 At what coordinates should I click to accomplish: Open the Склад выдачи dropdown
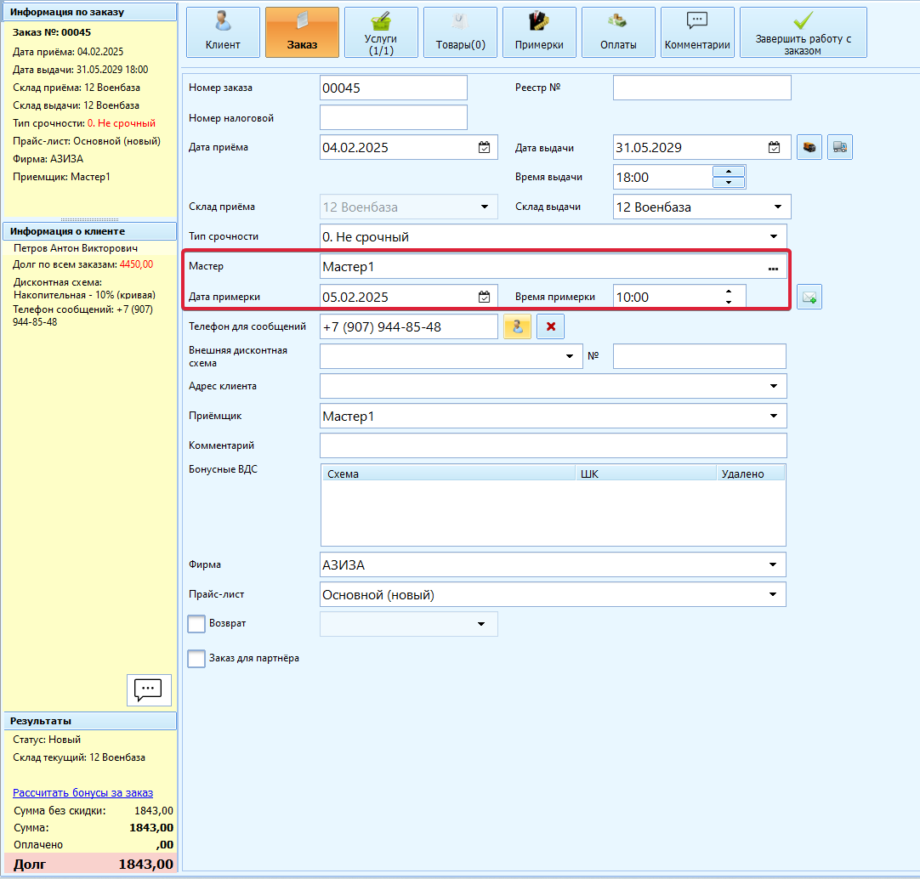pos(777,207)
